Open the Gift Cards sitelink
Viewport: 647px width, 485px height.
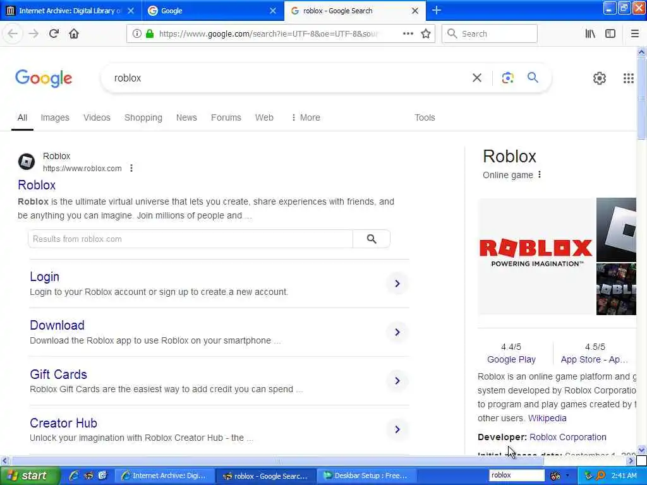(x=58, y=374)
